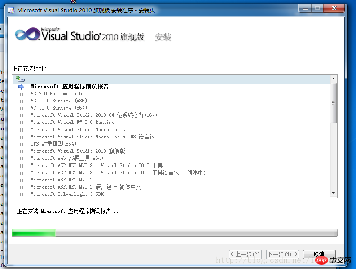Click pending icon beside Microsoft Web 部署工具 (x64)
The image size is (356, 269).
point(22,159)
